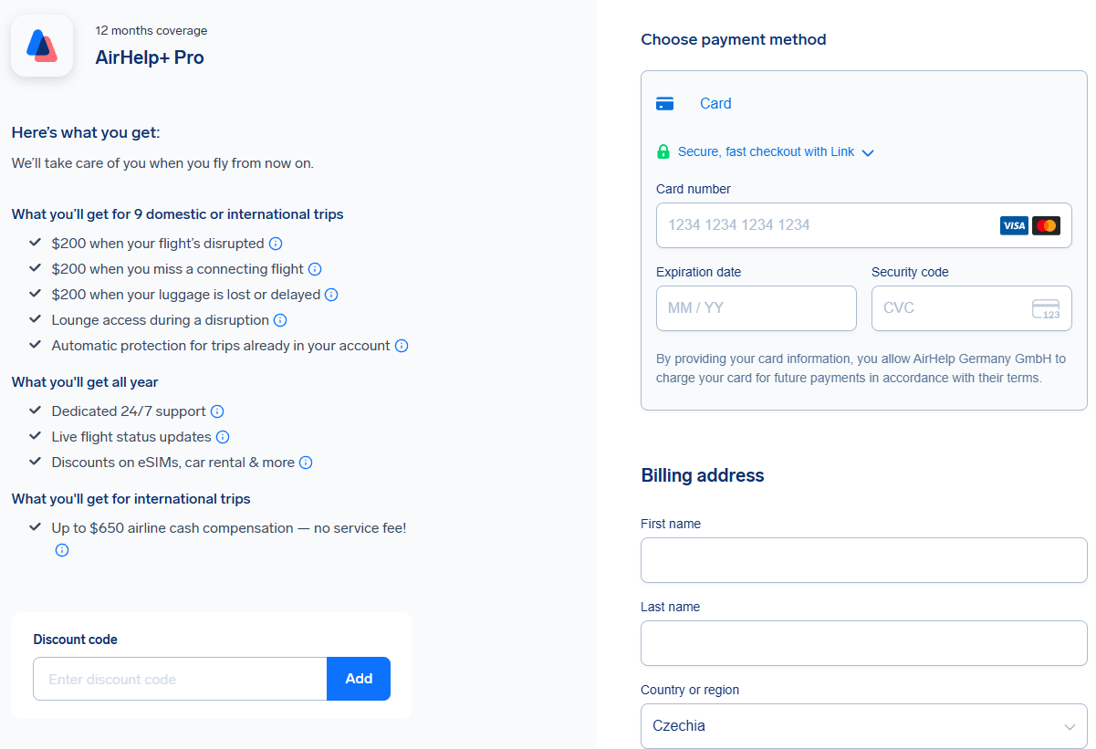Open info about airline cash compensation

(x=62, y=550)
